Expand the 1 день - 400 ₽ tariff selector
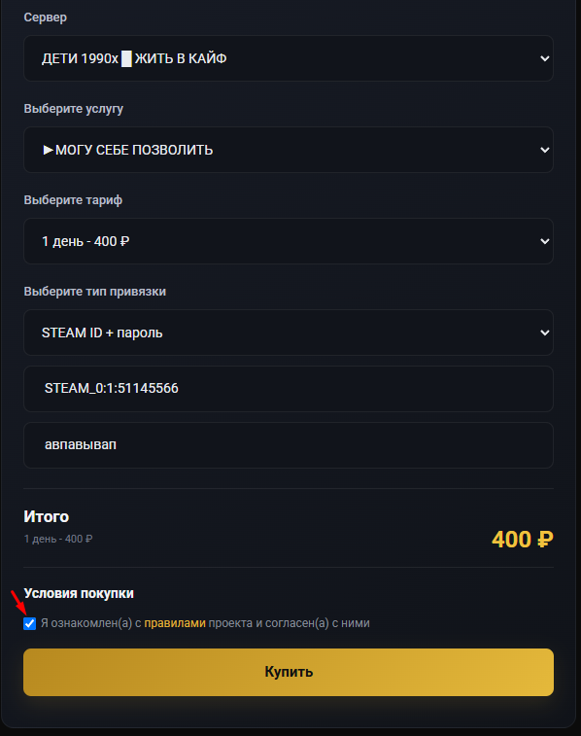 [289, 241]
